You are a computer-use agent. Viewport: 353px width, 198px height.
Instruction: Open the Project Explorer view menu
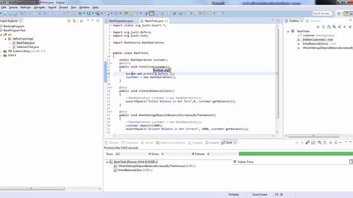pyautogui.click(x=88, y=21)
